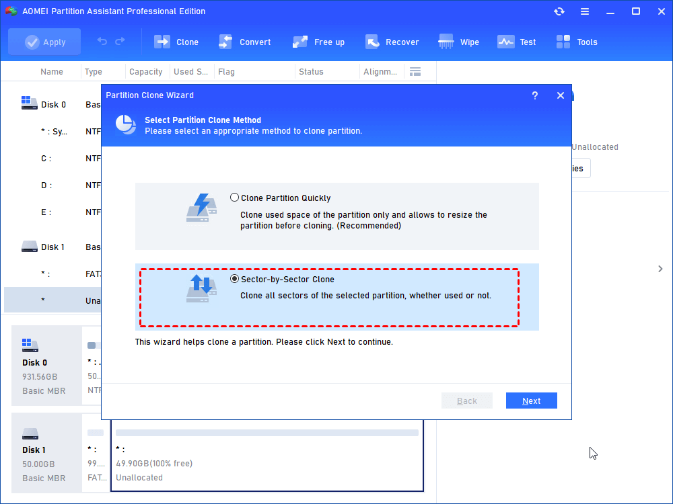Click the Recover icon in toolbar
The width and height of the screenshot is (673, 504).
[373, 42]
